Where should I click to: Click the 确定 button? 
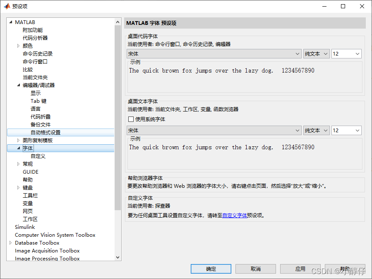(x=211, y=269)
